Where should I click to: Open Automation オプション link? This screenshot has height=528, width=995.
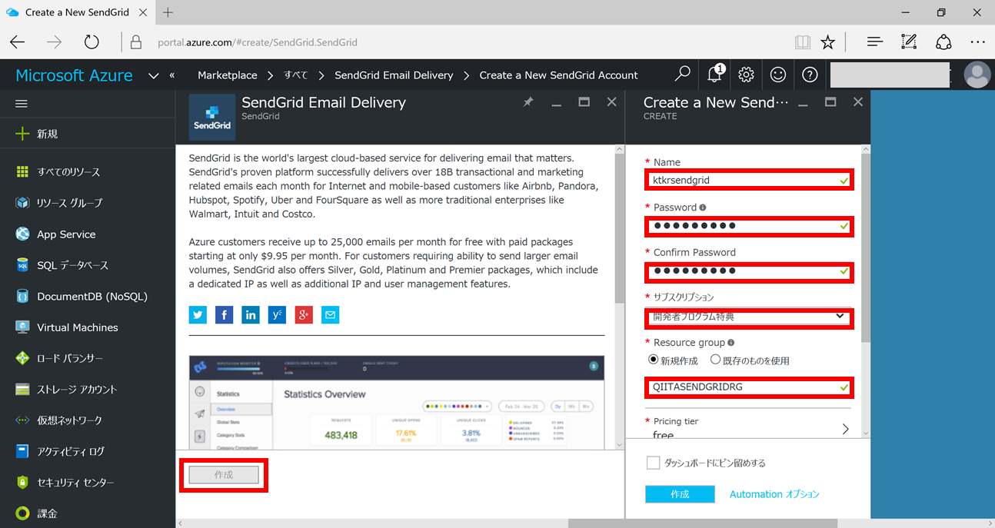coord(774,494)
